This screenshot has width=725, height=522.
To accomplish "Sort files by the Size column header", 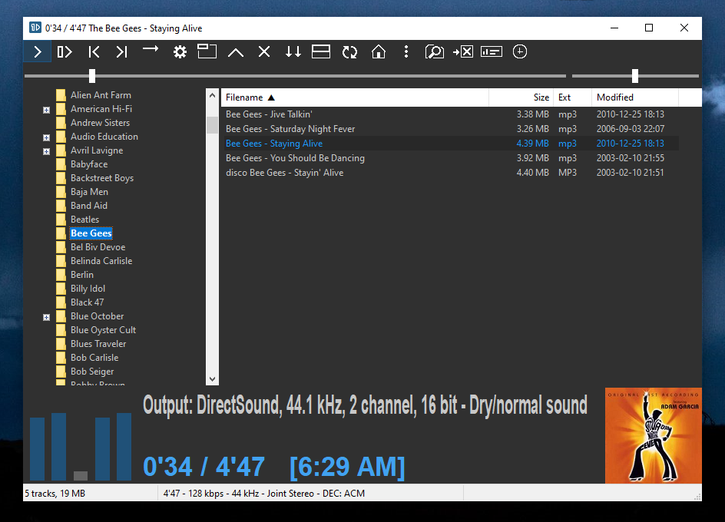I will click(x=521, y=97).
